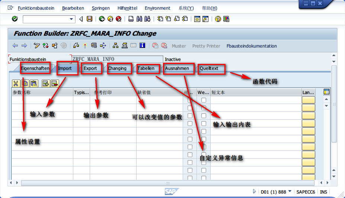Tick the We... checkbox in fifth table row
The width and height of the screenshot is (345, 198).
pos(204,131)
